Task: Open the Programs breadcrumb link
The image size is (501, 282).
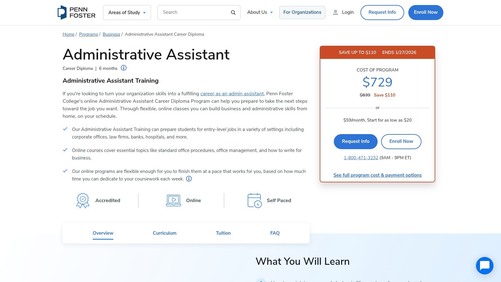Action: pyautogui.click(x=89, y=34)
